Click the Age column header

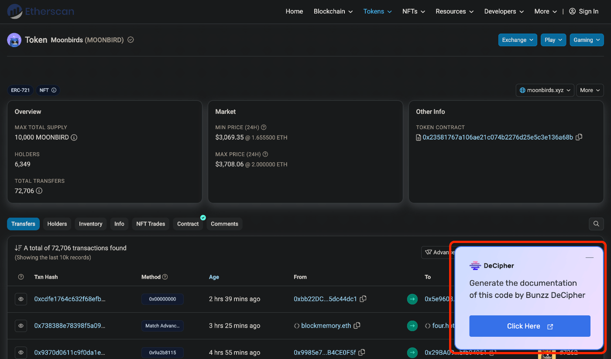point(214,277)
